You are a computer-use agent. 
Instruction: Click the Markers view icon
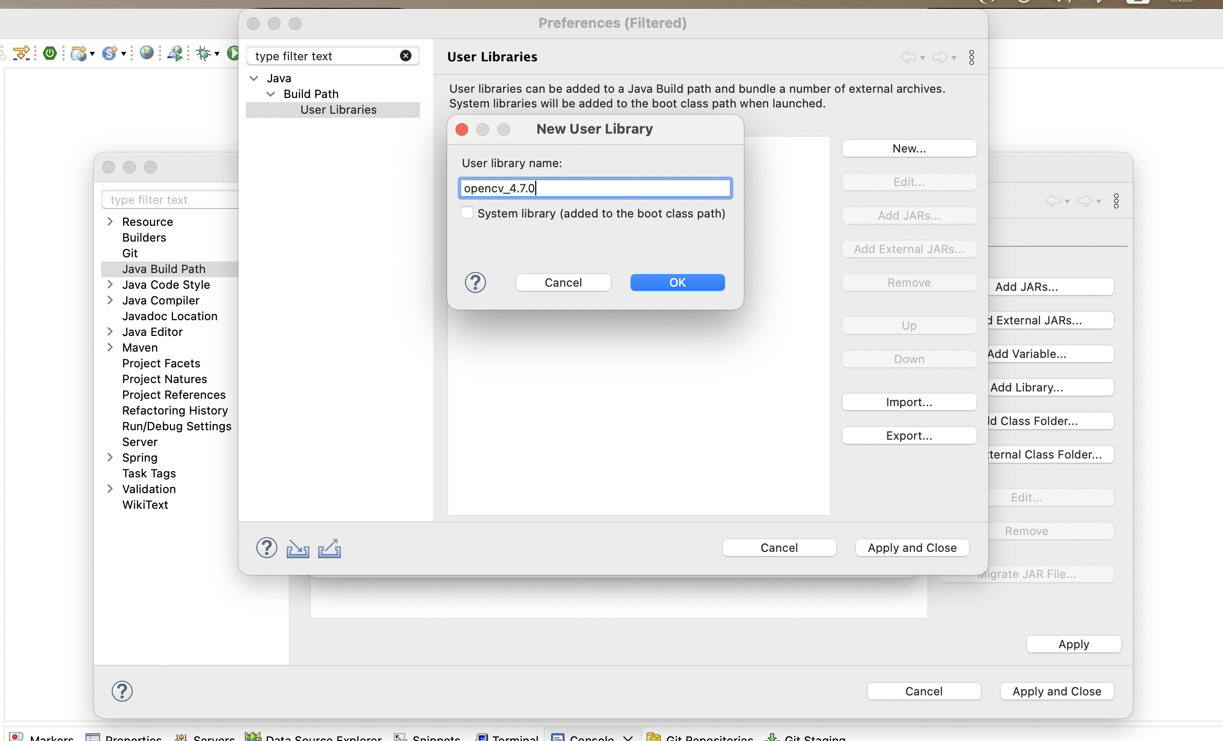[x=16, y=737]
